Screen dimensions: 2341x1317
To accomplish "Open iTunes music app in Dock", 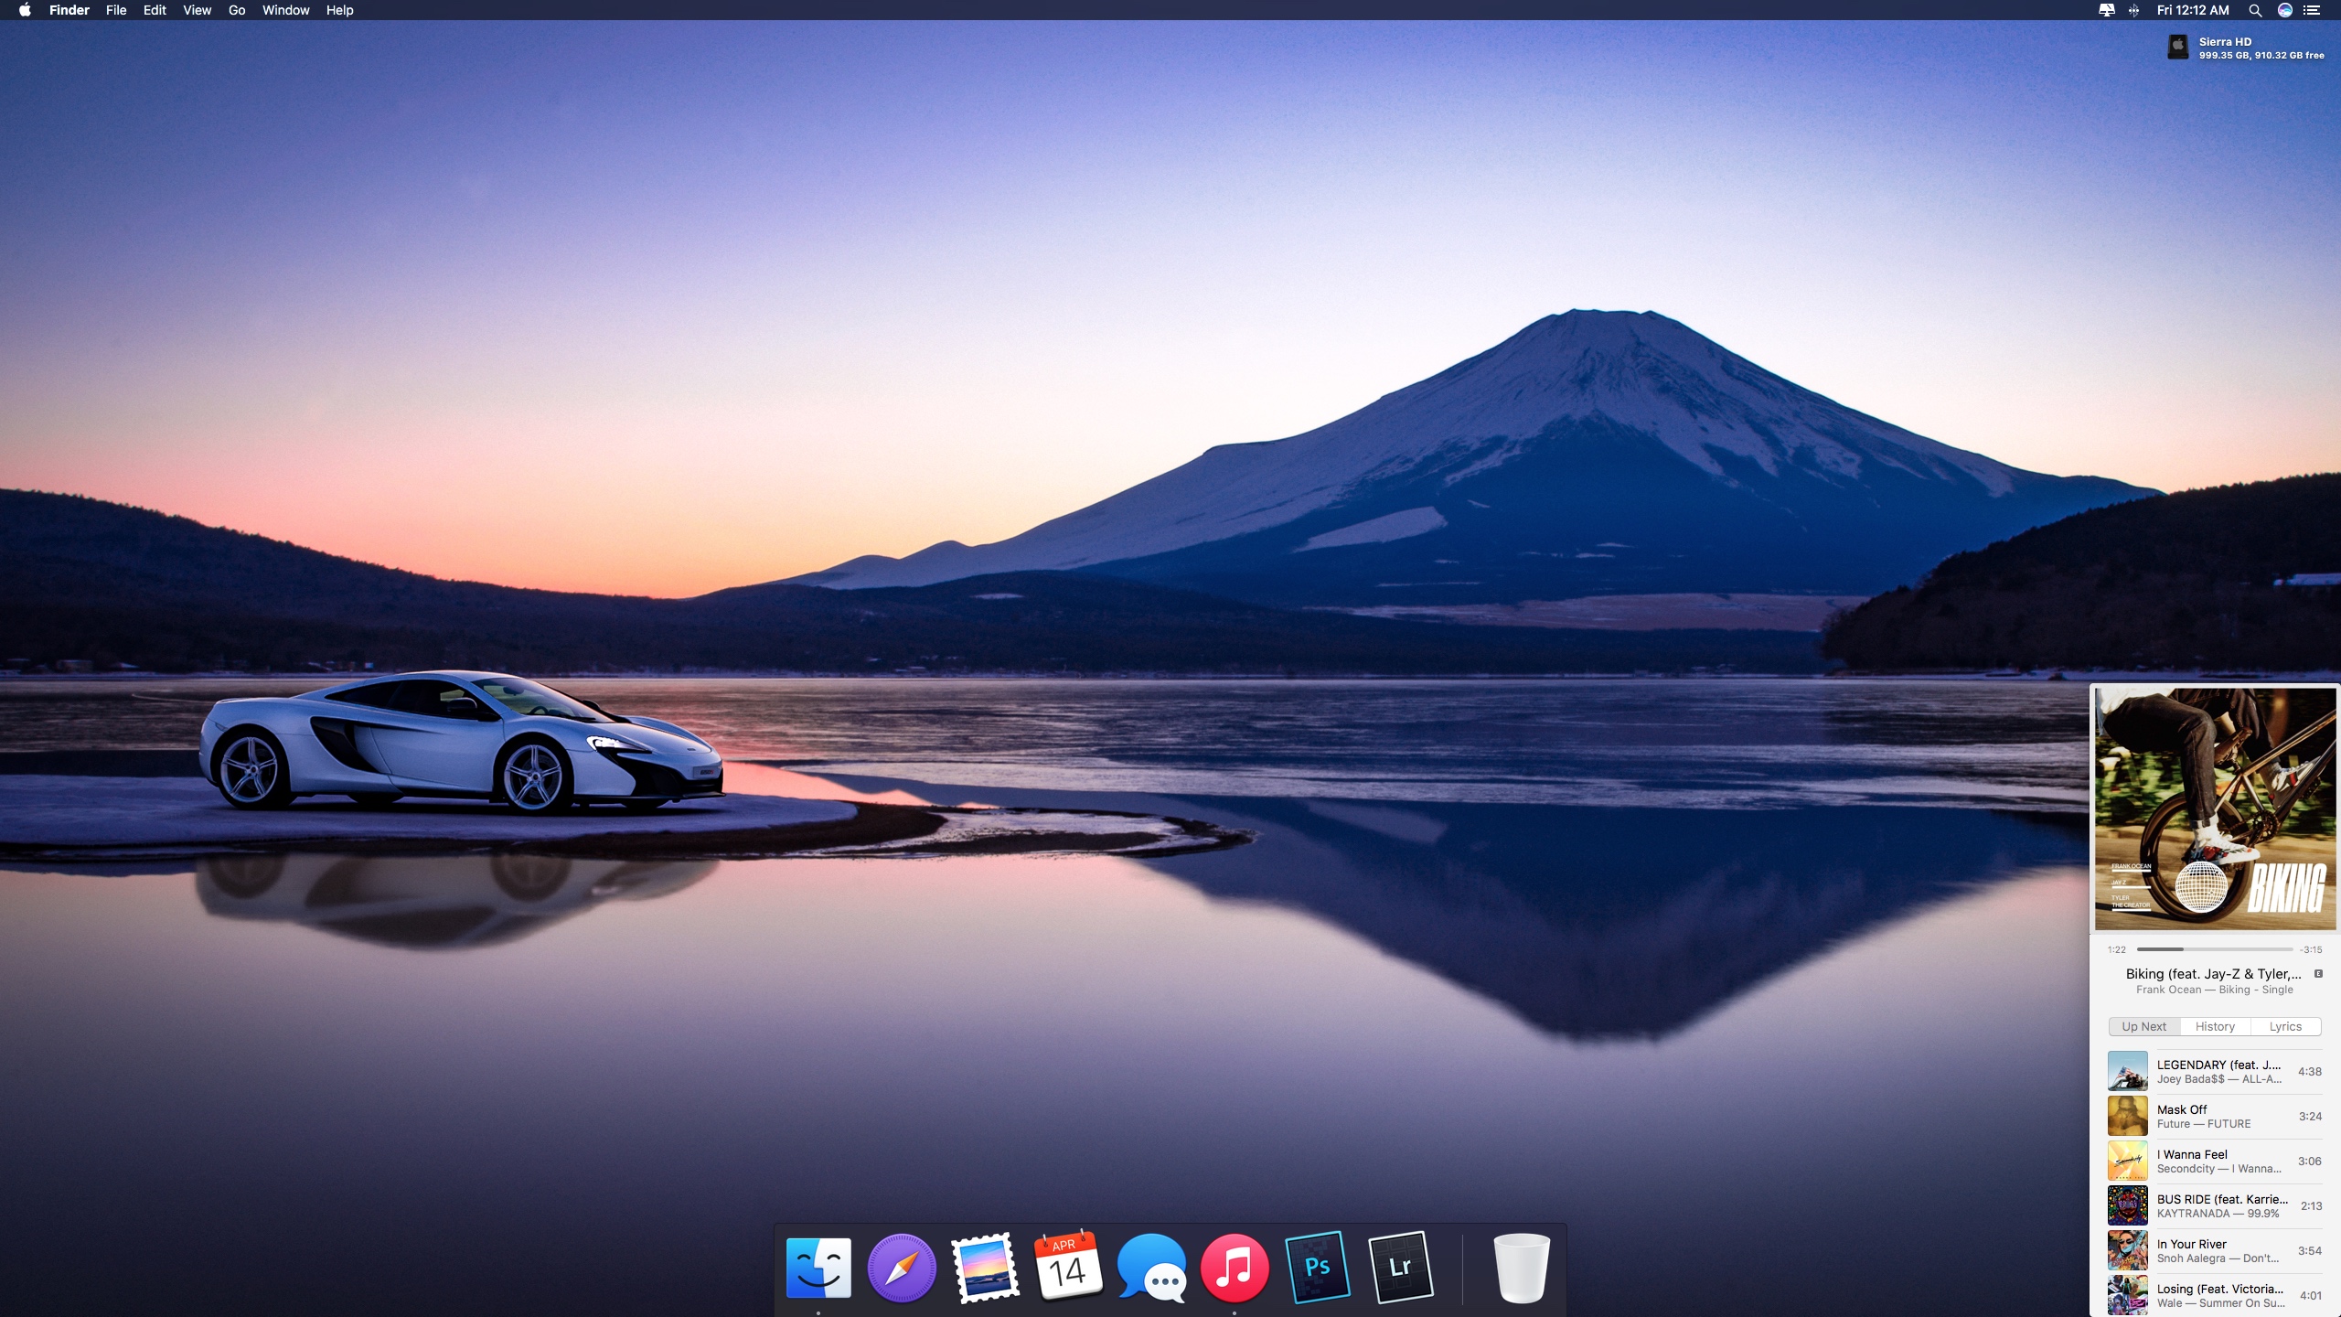I will [1235, 1268].
